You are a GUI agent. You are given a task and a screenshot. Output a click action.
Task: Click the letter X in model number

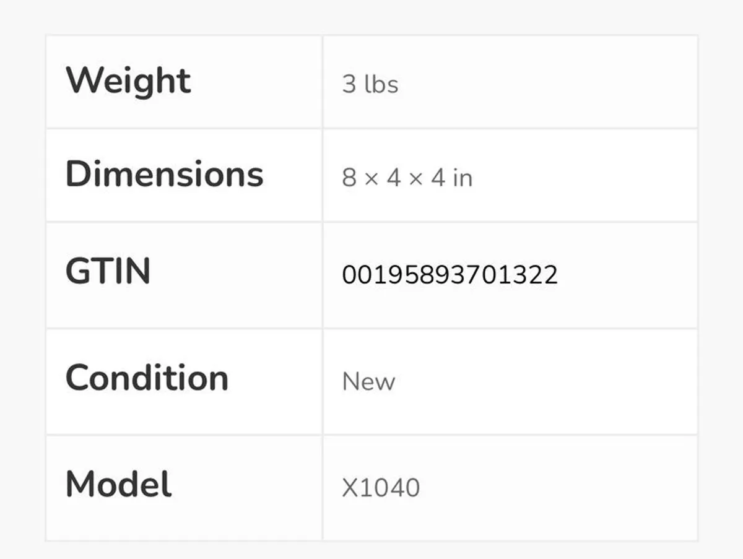point(350,488)
